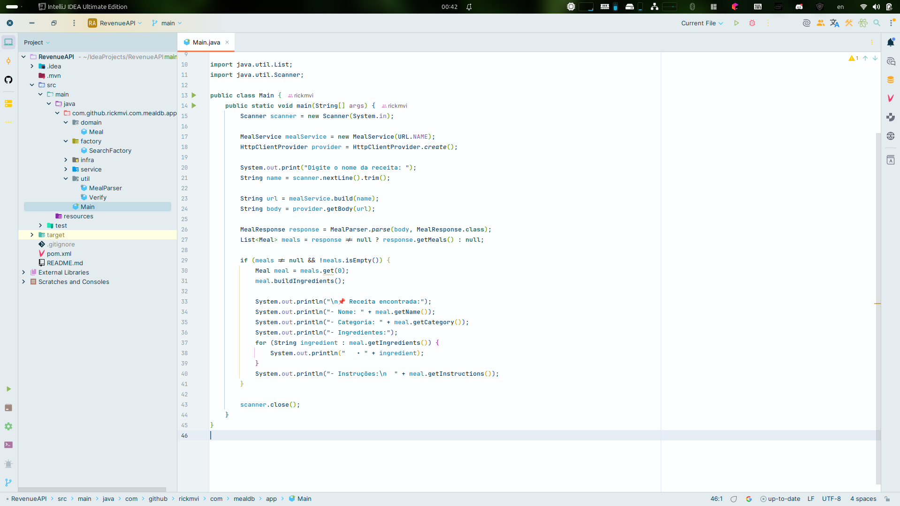The image size is (900, 506).
Task: Open the main branch dropdown
Action: pyautogui.click(x=167, y=23)
